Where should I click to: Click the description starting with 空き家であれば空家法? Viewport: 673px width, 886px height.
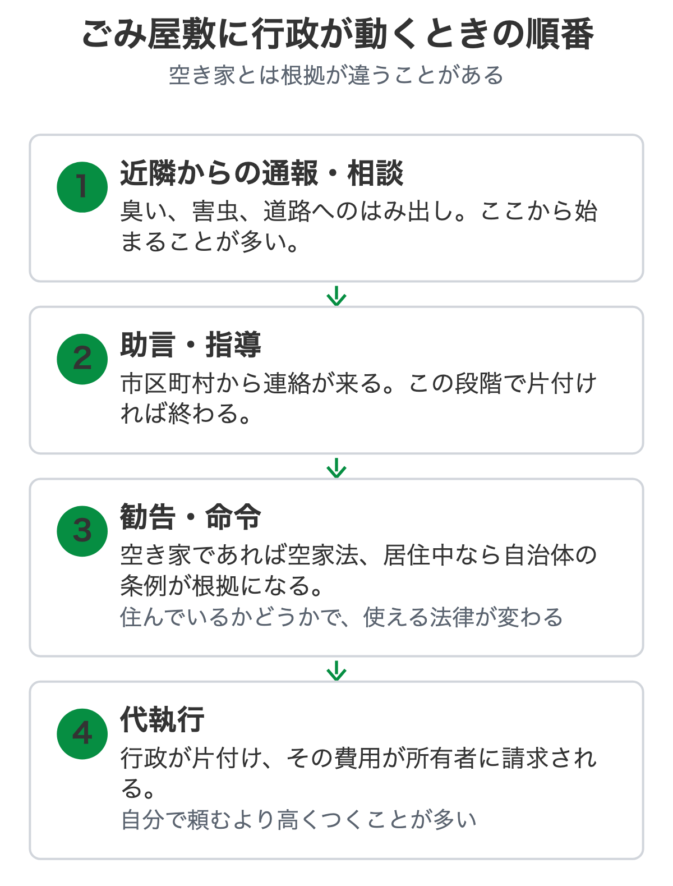coord(359,571)
